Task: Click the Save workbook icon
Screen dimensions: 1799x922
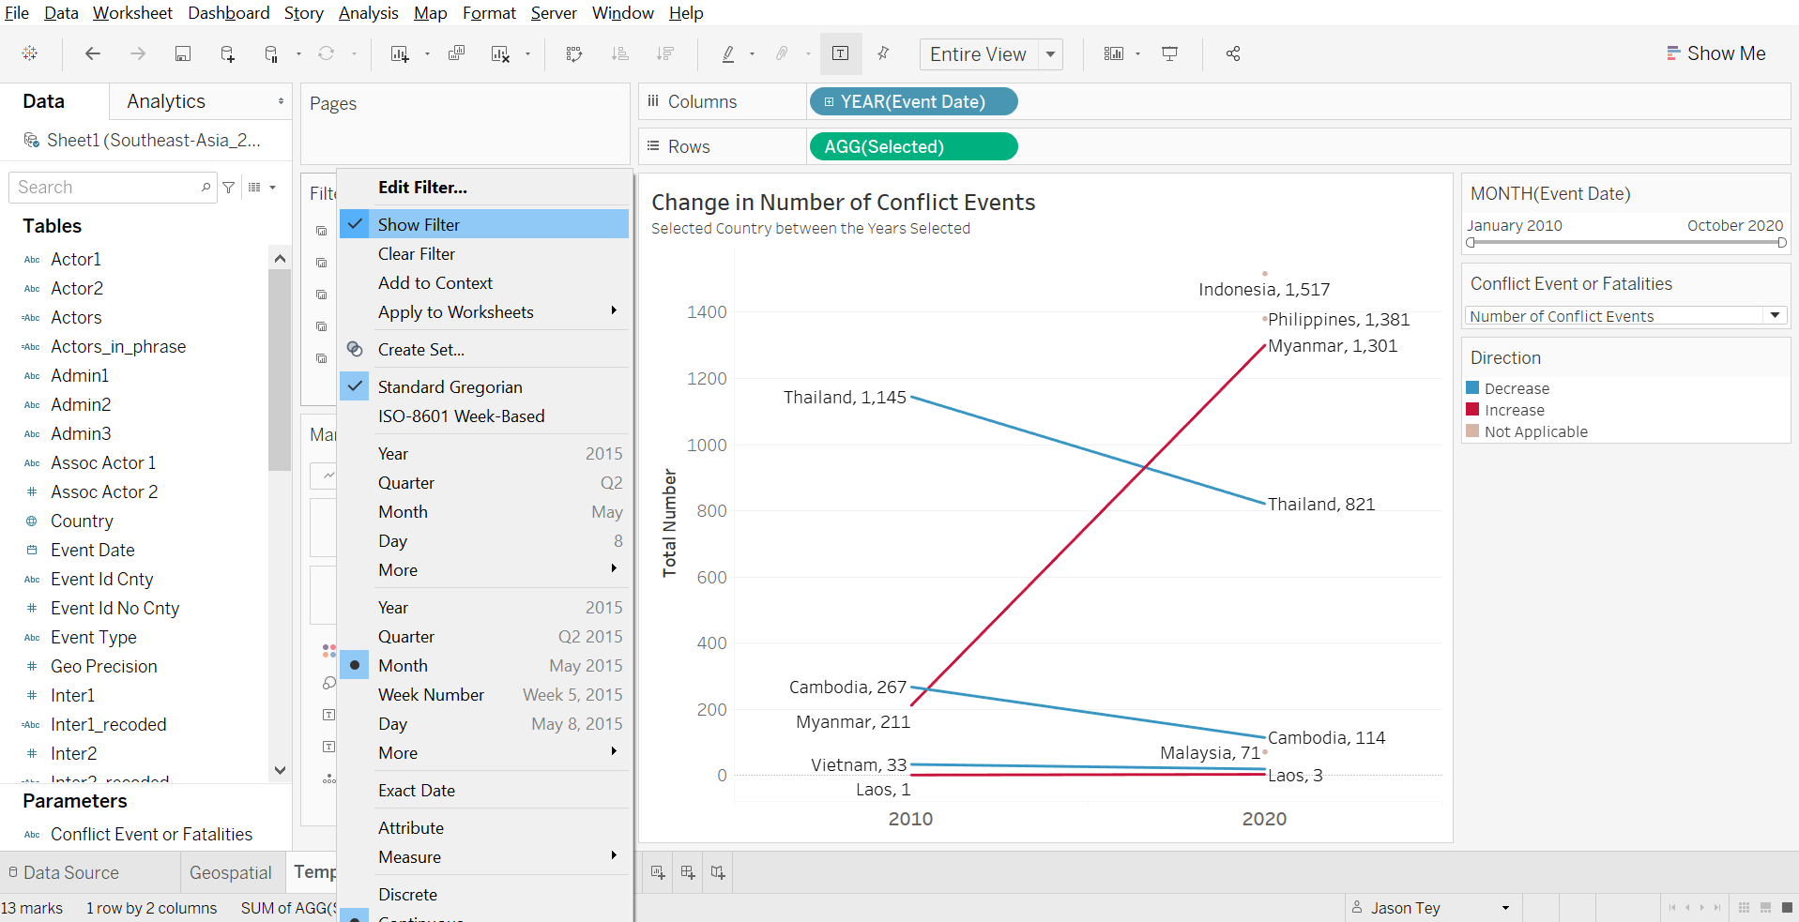Action: 183,53
